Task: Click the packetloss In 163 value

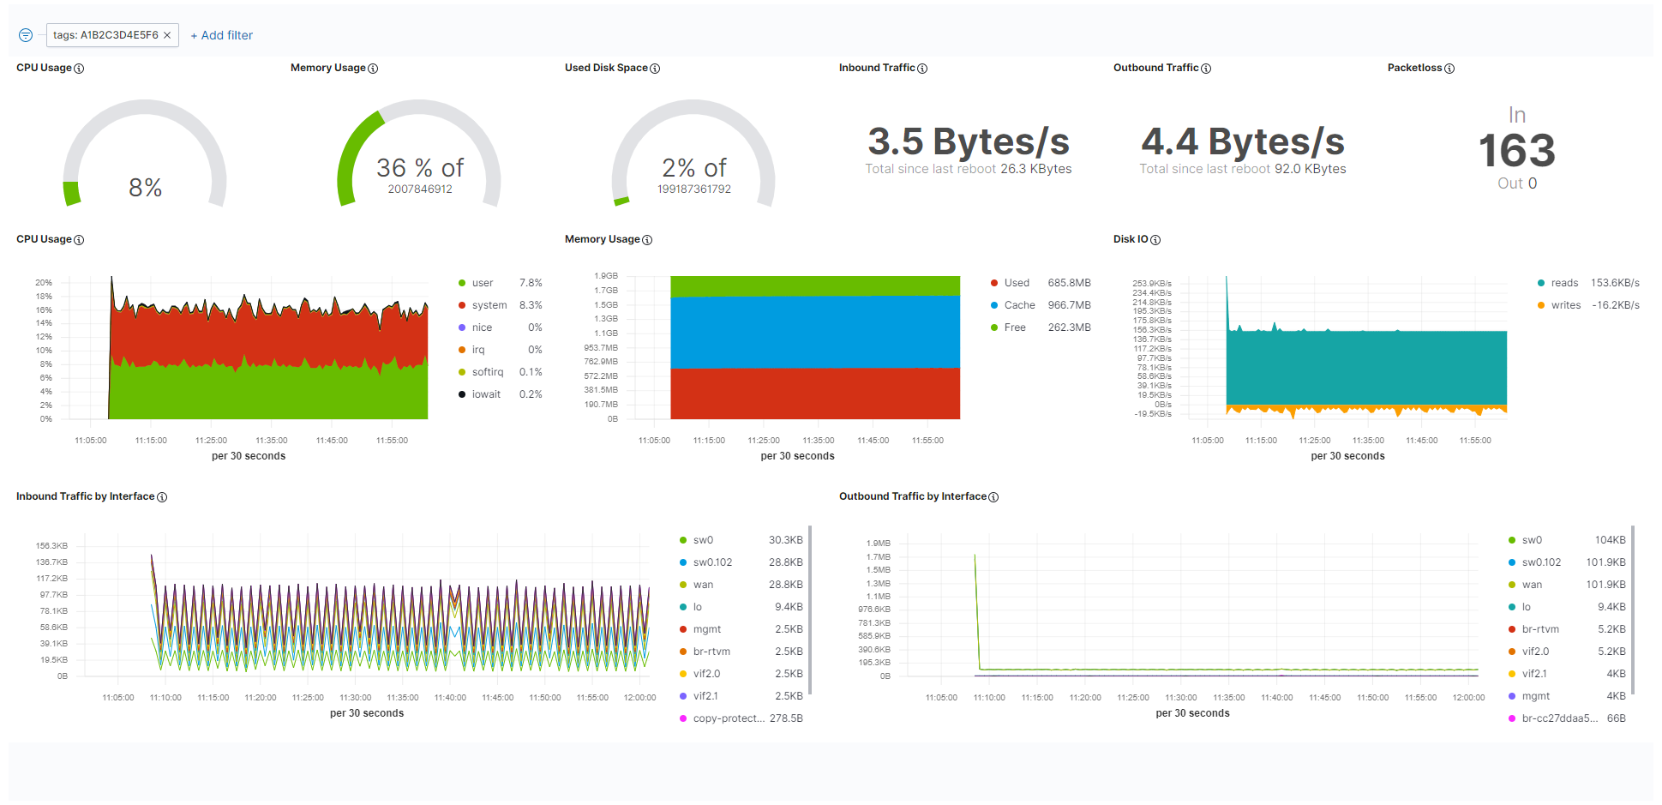Action: coord(1516,150)
